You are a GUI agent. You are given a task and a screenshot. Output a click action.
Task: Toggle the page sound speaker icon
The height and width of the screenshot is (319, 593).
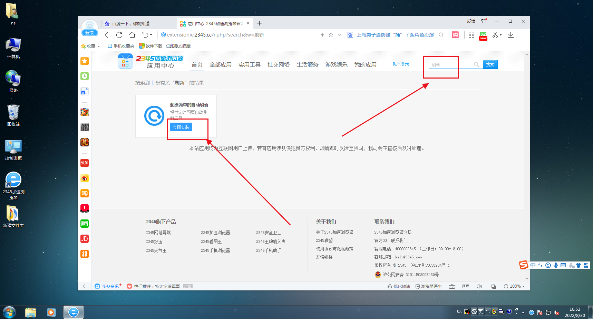(x=479, y=286)
